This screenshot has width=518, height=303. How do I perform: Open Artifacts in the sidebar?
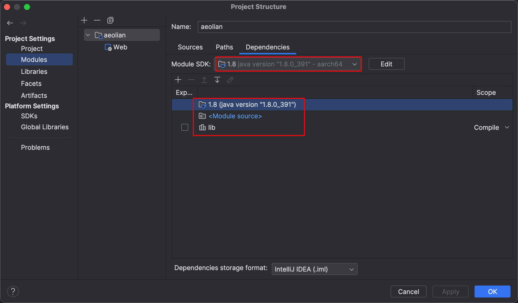[34, 96]
